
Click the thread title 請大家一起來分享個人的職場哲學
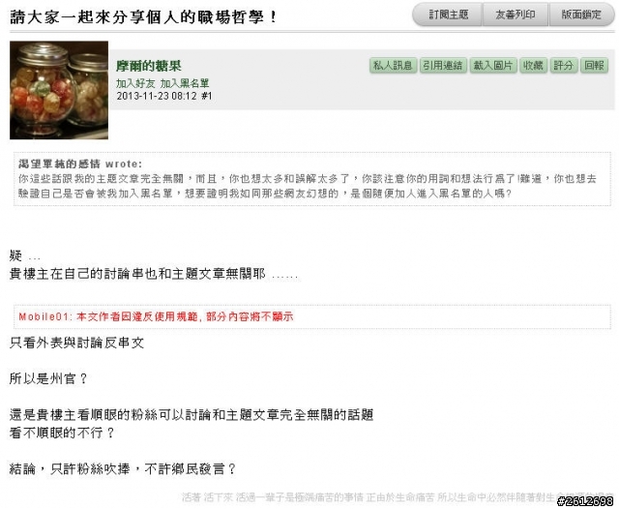[143, 17]
